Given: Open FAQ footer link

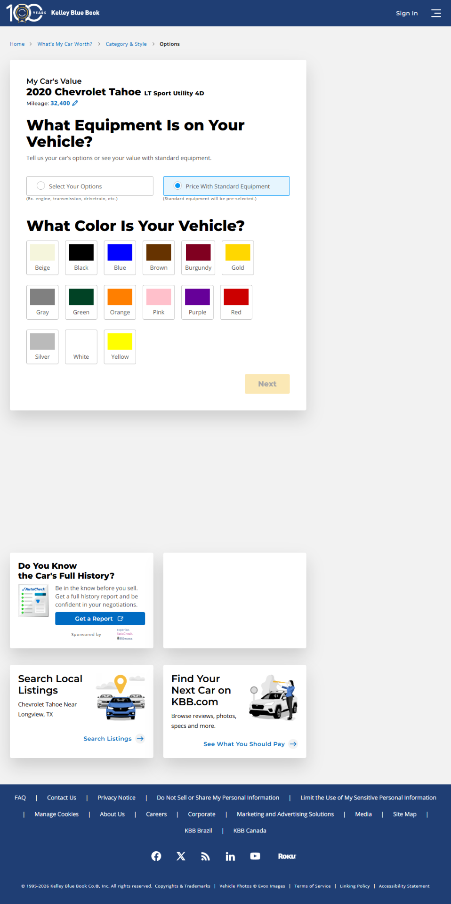Looking at the screenshot, I should [x=20, y=798].
